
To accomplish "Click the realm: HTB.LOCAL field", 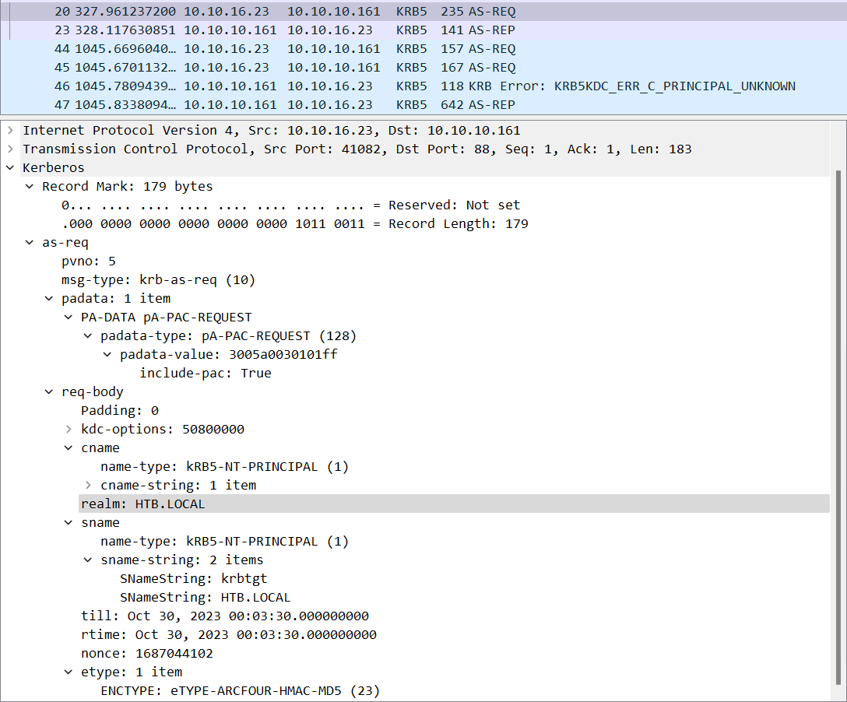I will click(142, 504).
